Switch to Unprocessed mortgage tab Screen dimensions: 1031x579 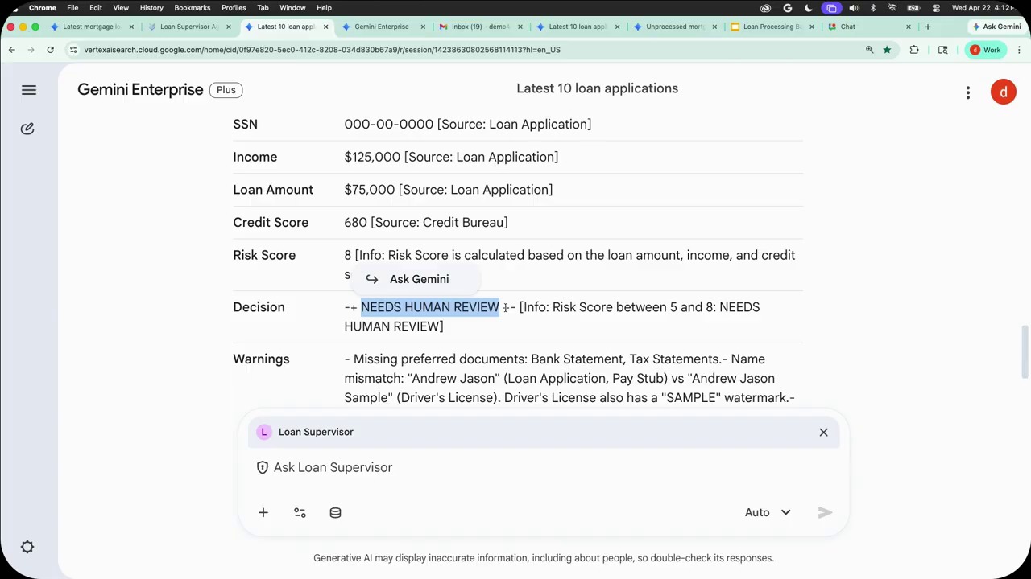pyautogui.click(x=673, y=27)
